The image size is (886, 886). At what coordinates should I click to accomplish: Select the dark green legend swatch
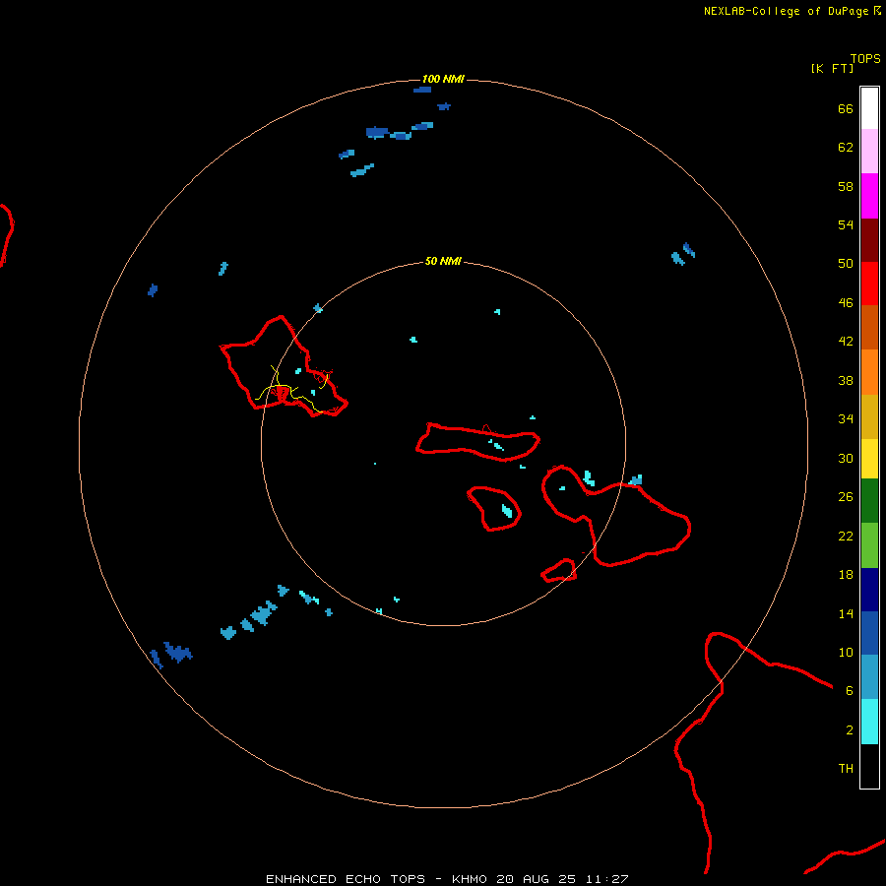869,501
